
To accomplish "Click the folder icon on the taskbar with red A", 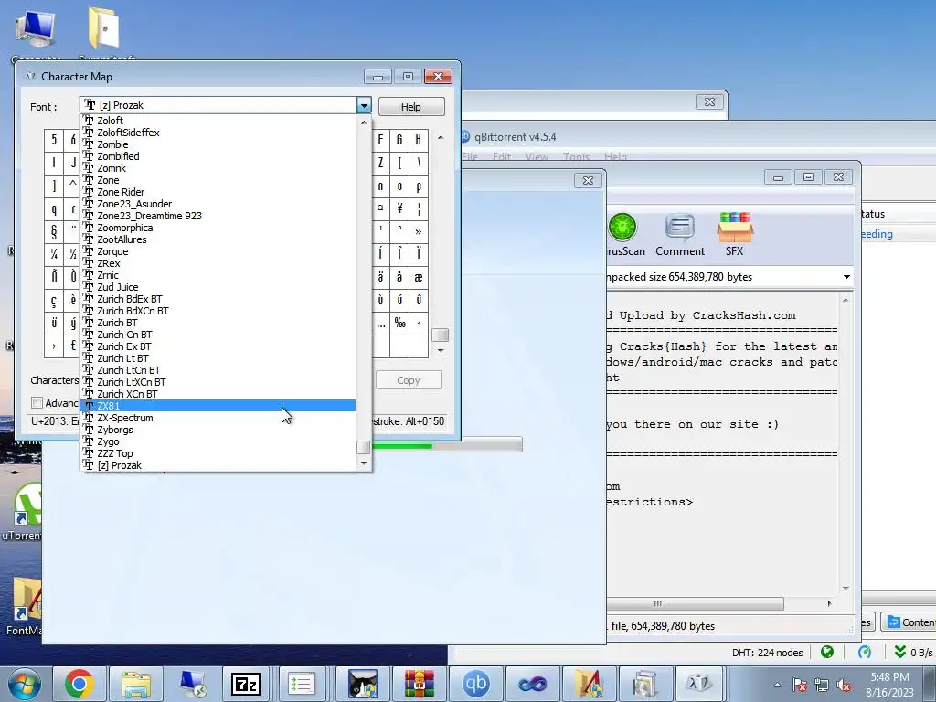I will click(589, 684).
